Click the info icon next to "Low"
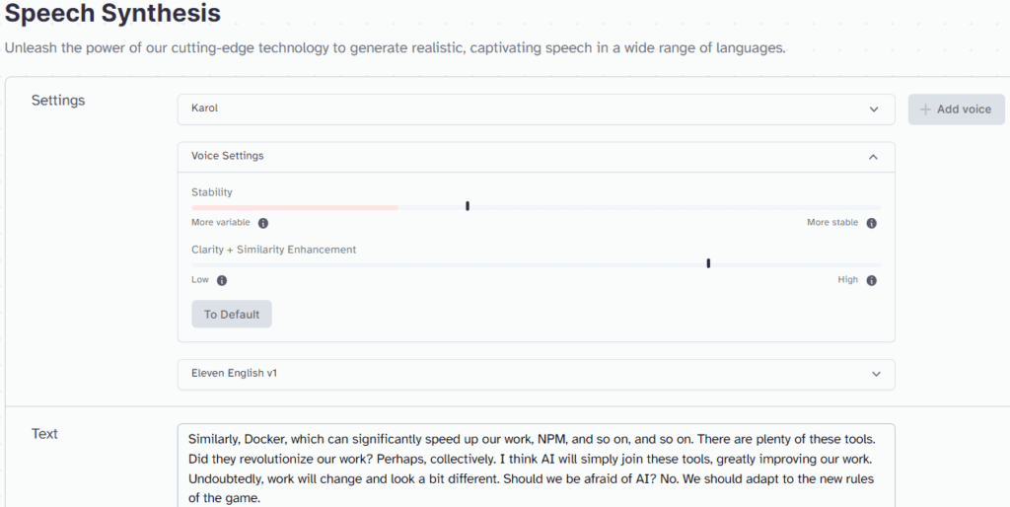This screenshot has height=507, width=1010. (x=222, y=280)
